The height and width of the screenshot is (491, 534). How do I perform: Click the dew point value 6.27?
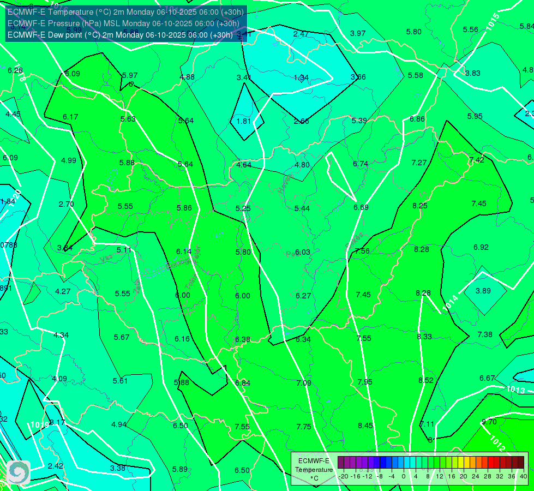pyautogui.click(x=303, y=296)
